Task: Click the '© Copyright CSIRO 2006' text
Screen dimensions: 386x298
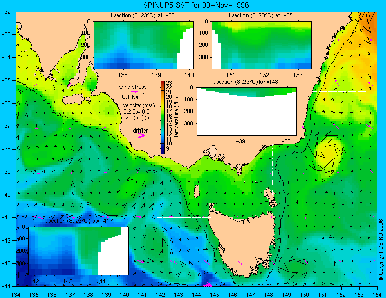Action: 381,250
